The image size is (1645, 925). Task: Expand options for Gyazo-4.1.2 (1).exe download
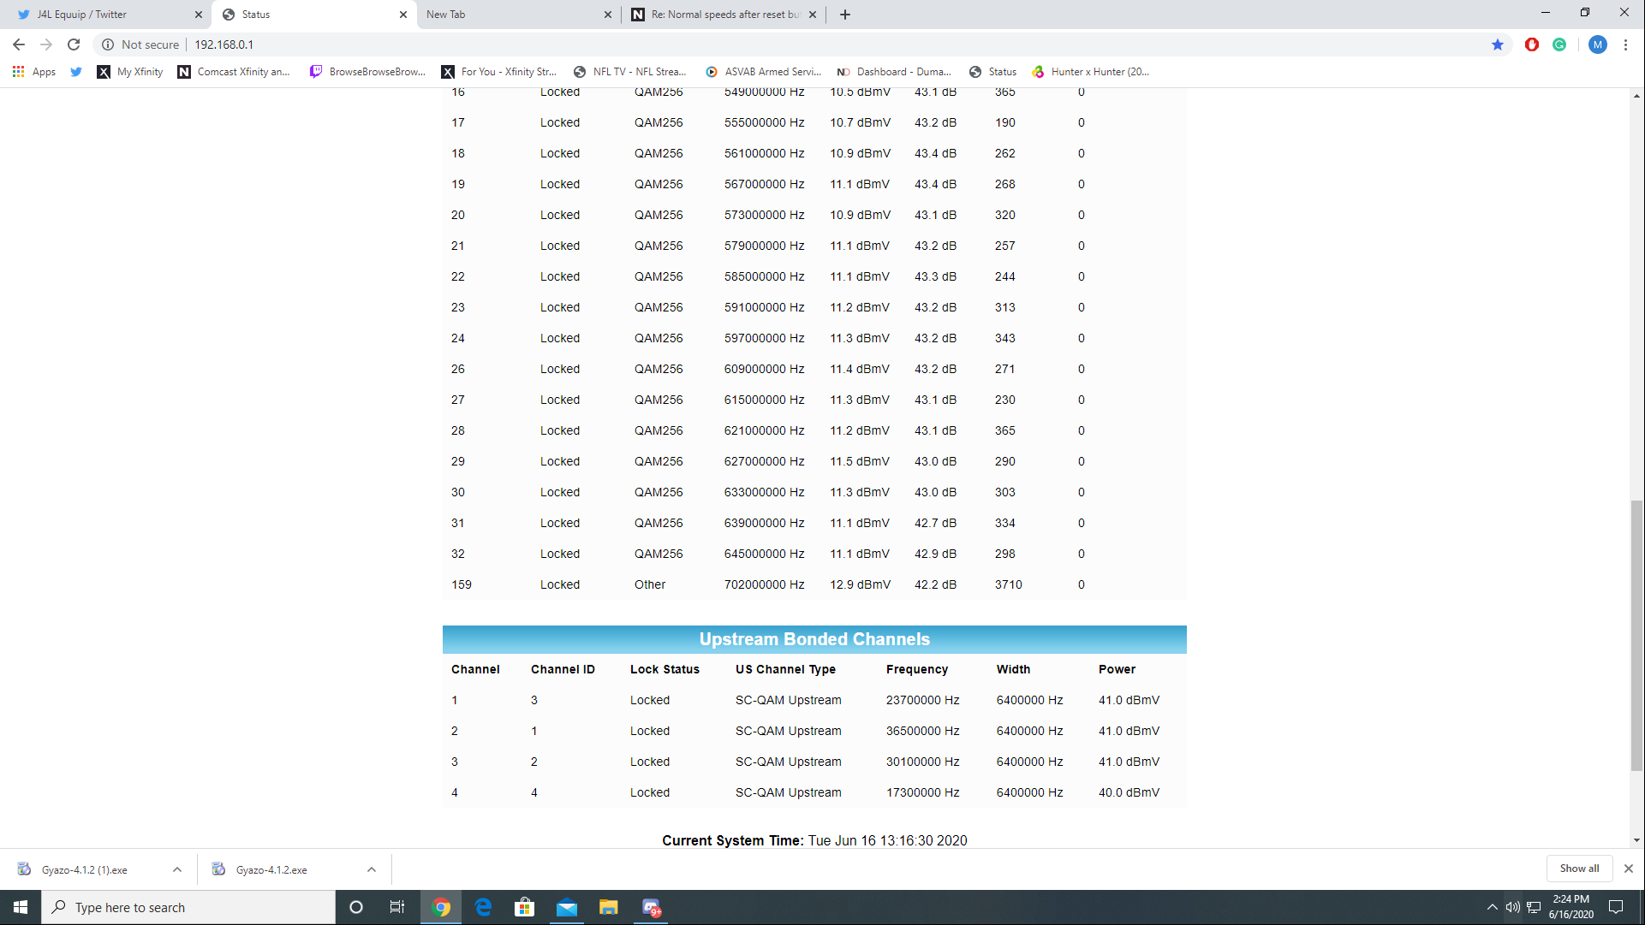[x=177, y=869]
